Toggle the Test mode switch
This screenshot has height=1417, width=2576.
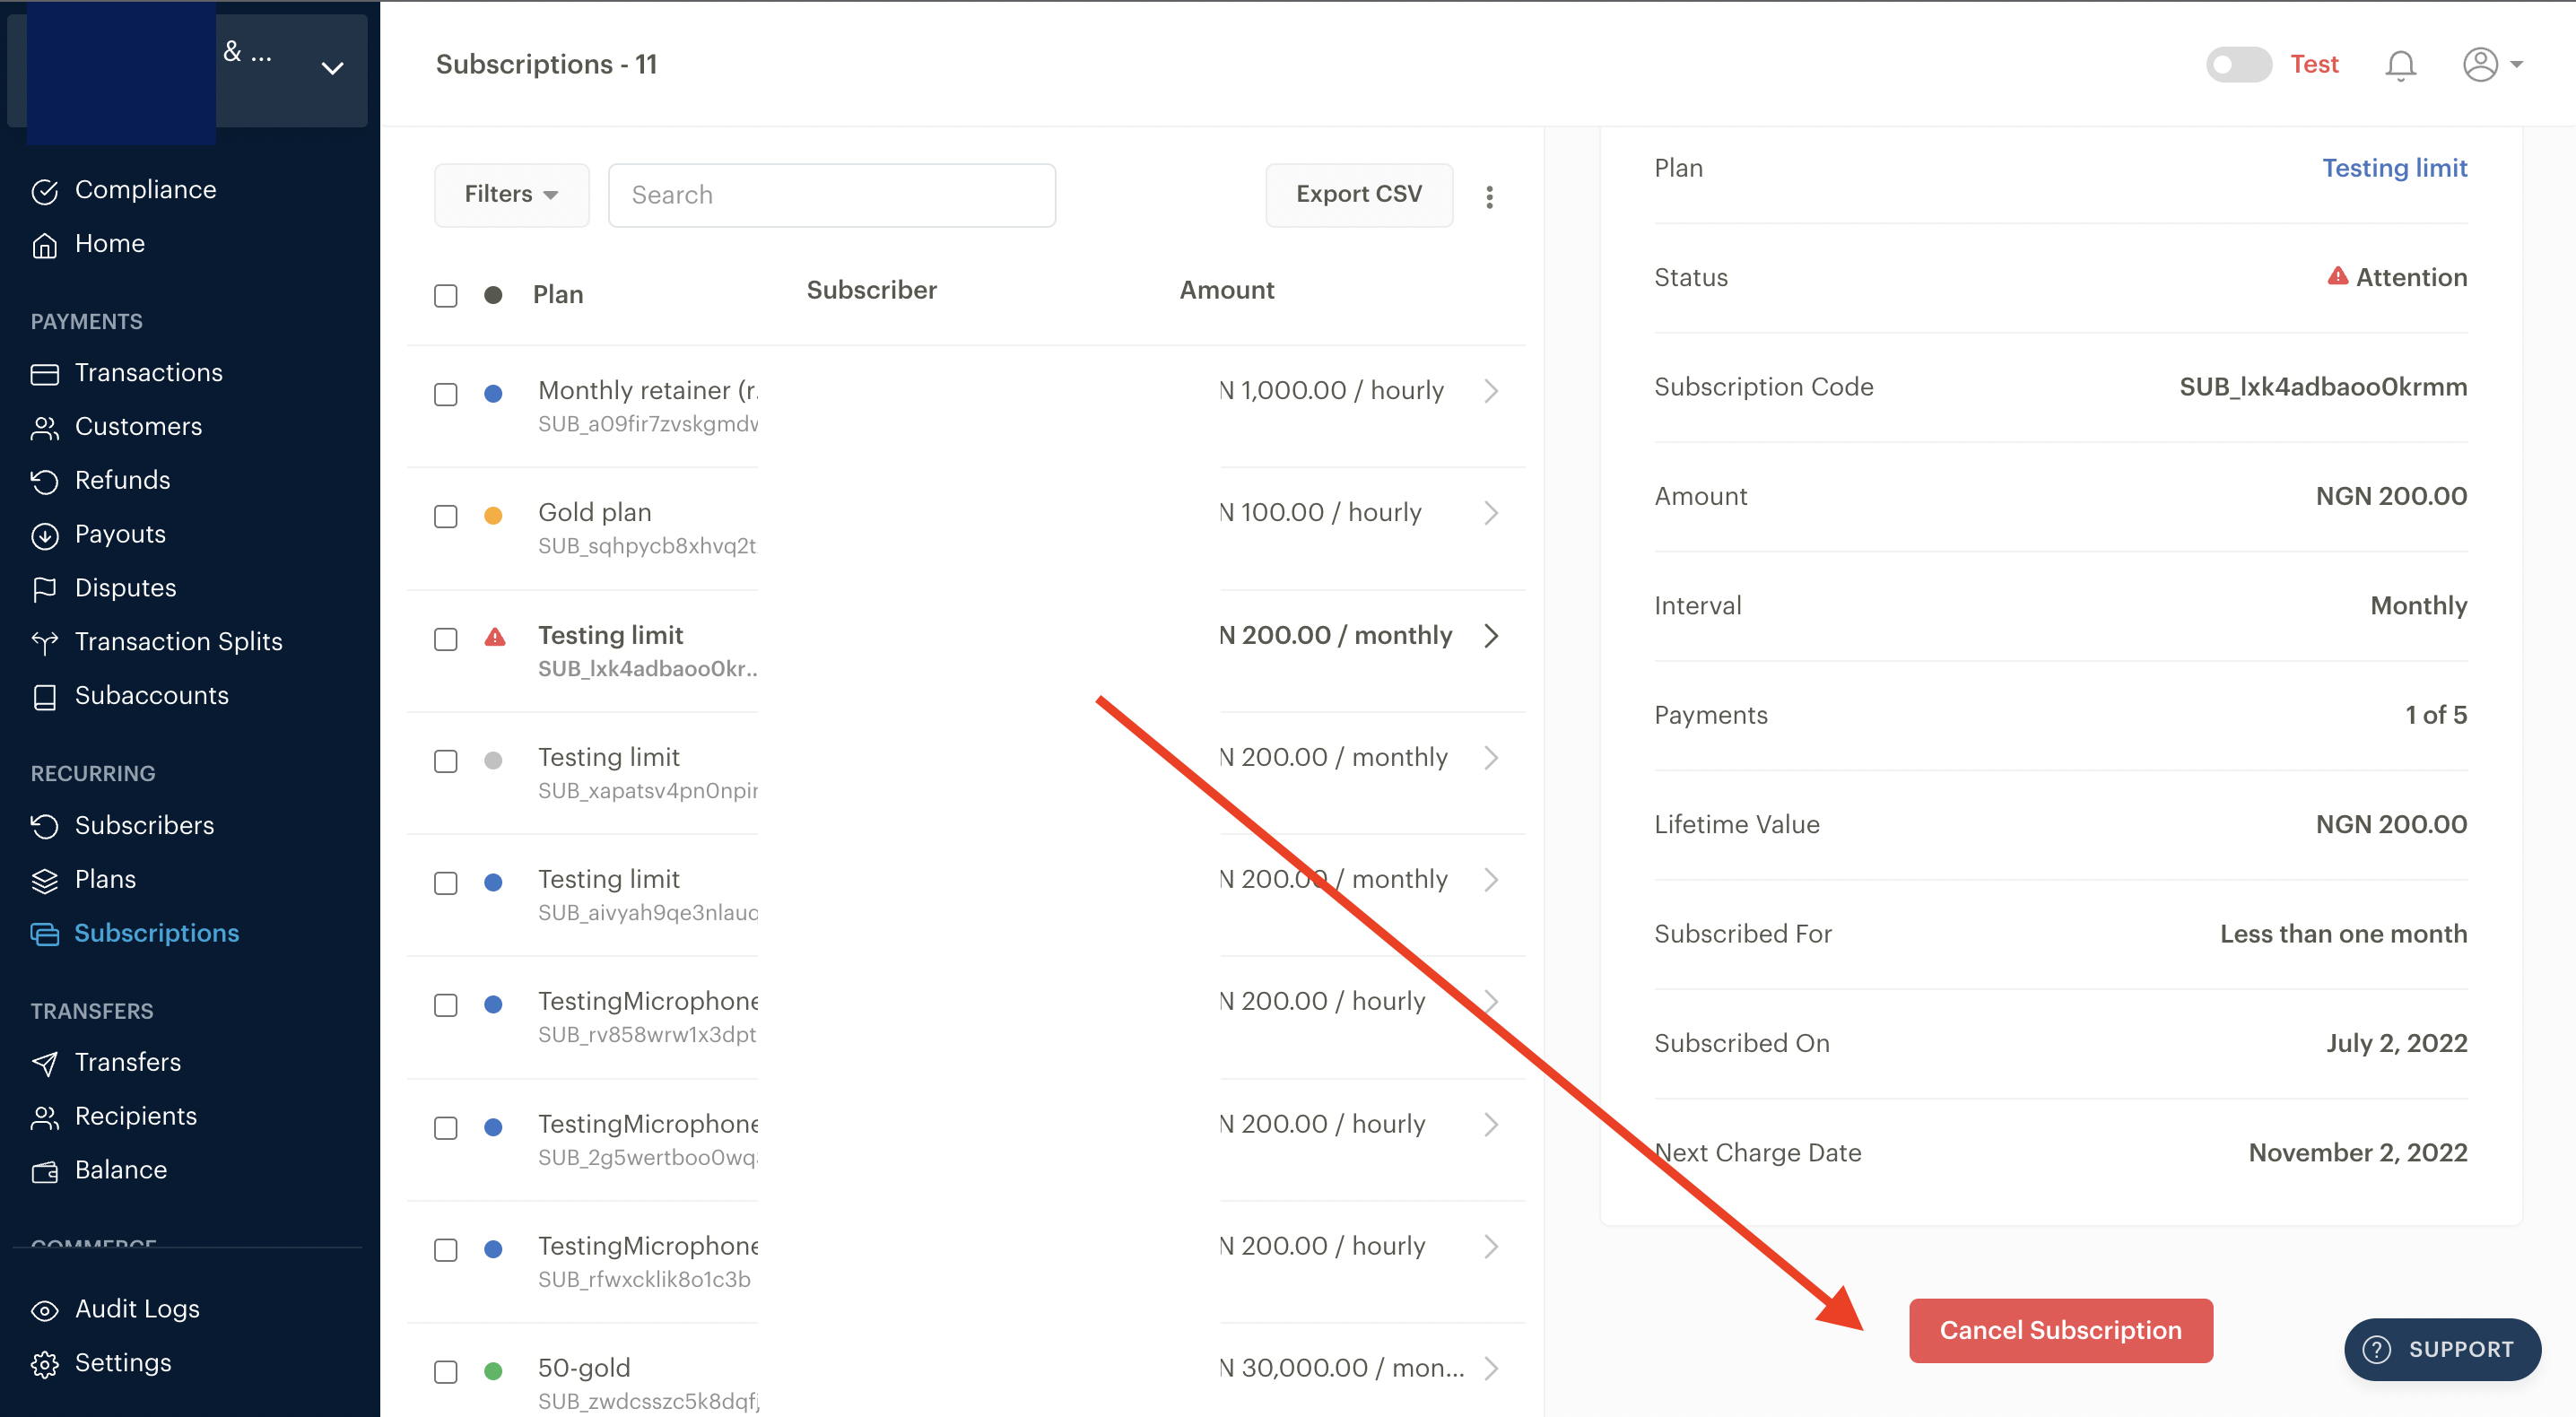tap(2238, 65)
